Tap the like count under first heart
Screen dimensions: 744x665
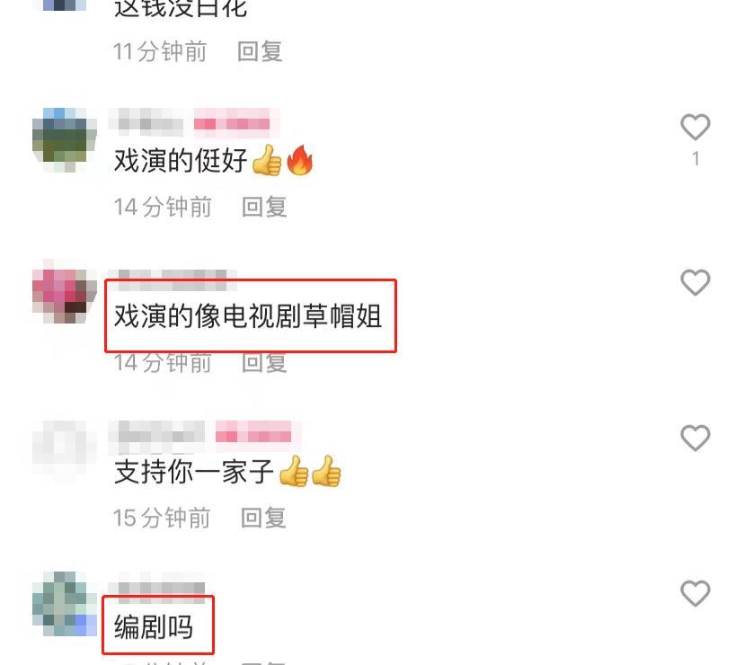click(695, 159)
